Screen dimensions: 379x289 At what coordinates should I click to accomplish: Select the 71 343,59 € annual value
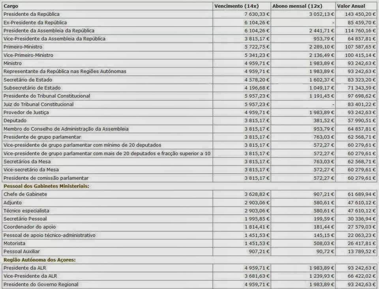click(x=362, y=88)
